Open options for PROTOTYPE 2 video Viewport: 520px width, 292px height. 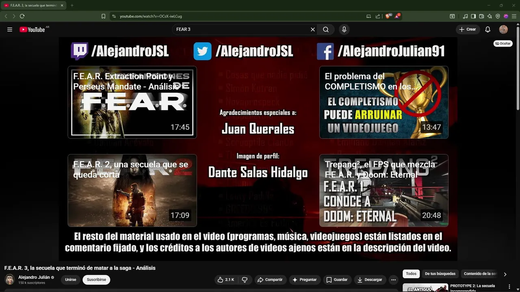point(509,287)
